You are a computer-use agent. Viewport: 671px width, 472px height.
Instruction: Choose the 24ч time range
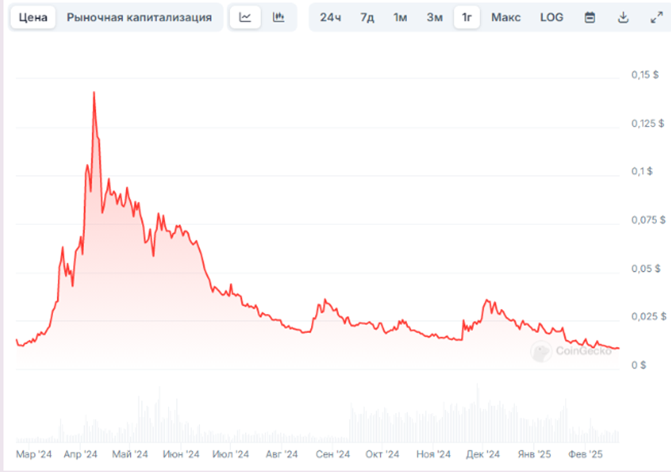tap(331, 17)
